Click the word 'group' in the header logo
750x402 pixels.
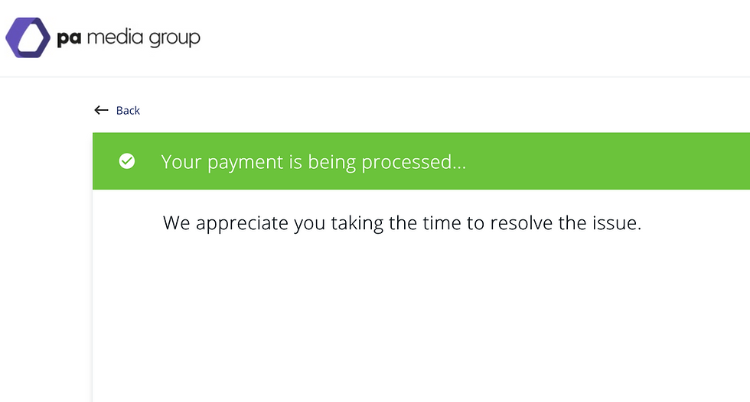point(174,39)
